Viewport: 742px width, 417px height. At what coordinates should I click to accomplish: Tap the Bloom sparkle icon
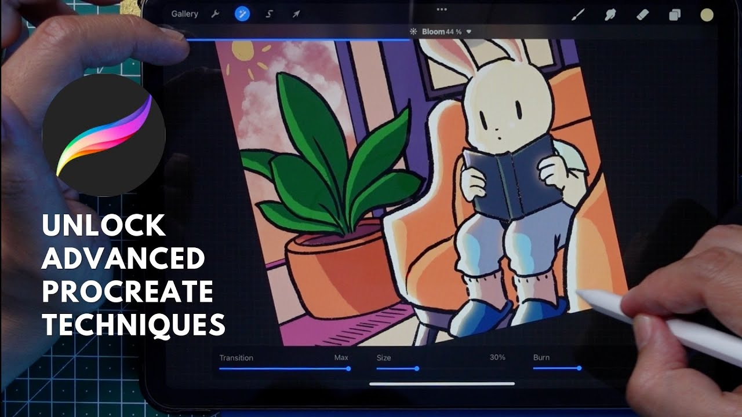point(413,32)
